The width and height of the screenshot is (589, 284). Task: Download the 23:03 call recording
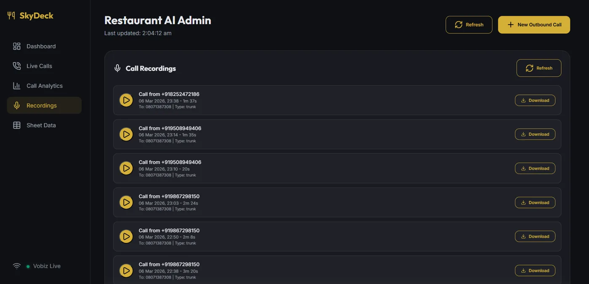(x=535, y=202)
